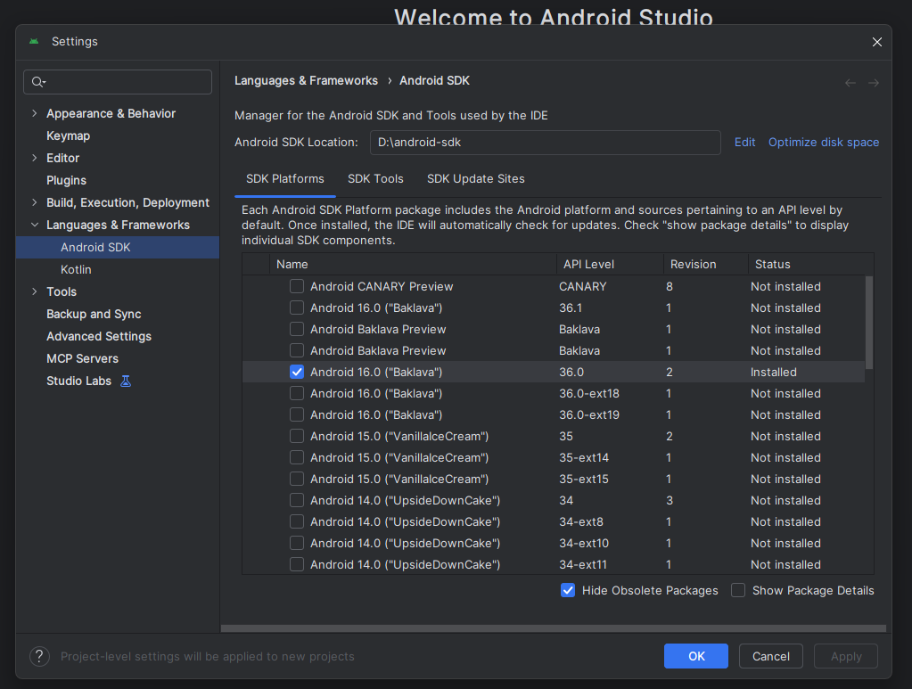Click the Studio Labs flask icon
Viewport: 912px width, 689px height.
tap(126, 381)
